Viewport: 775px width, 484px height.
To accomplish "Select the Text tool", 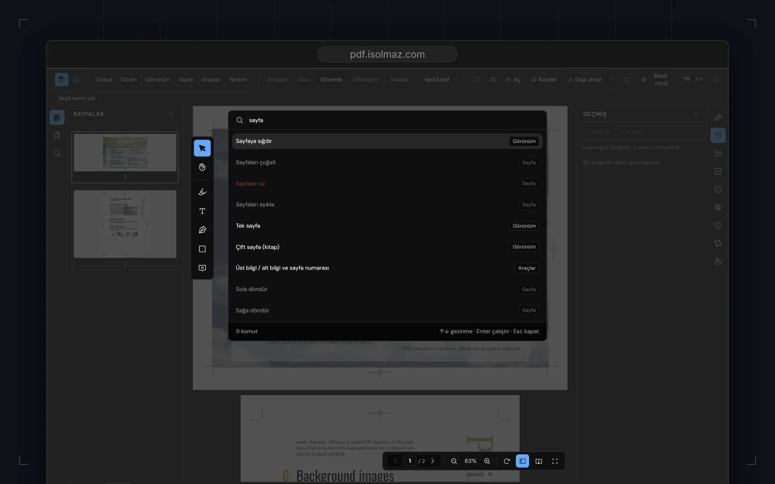I will 202,211.
